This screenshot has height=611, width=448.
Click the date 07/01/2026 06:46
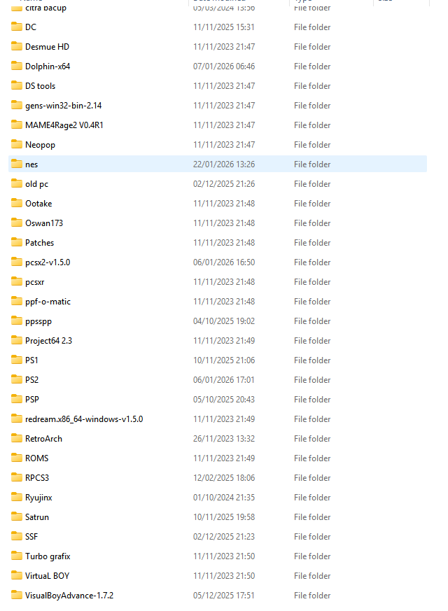coord(224,66)
